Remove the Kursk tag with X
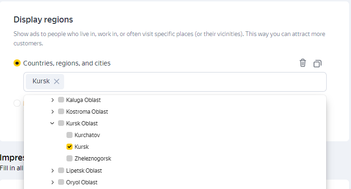The width and height of the screenshot is (351, 189). tap(57, 81)
